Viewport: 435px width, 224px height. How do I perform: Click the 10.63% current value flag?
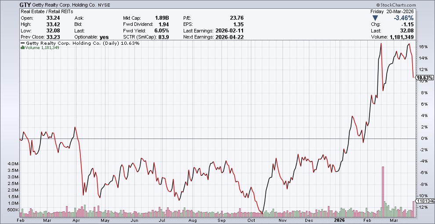(424, 78)
